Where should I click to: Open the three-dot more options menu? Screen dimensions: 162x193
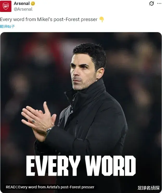click(x=159, y=3)
